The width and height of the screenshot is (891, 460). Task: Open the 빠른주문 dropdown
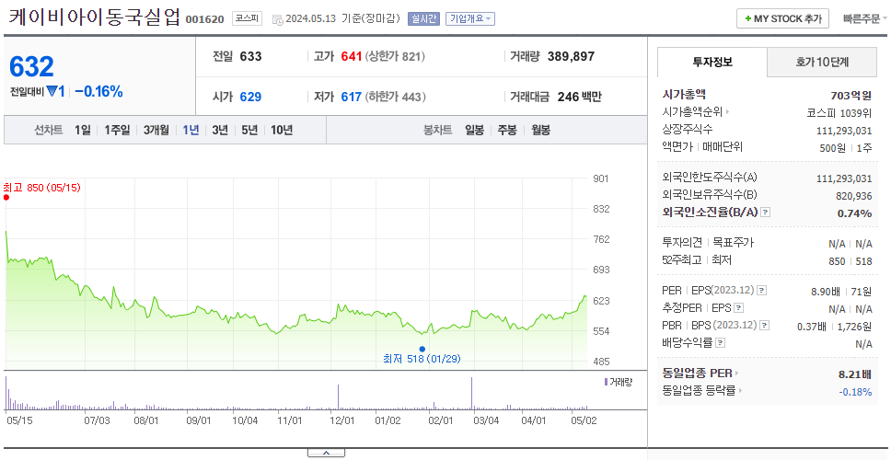(x=865, y=18)
